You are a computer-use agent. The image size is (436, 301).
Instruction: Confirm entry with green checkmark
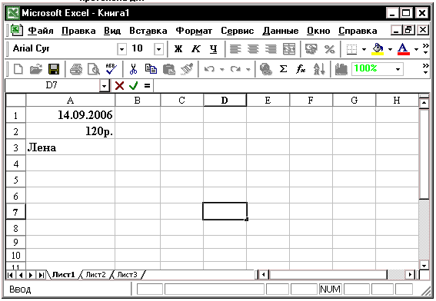(x=134, y=85)
